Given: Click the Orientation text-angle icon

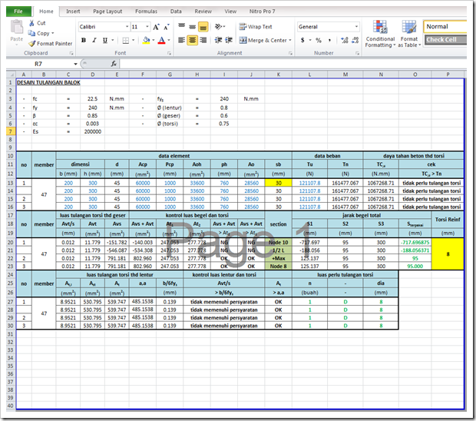Looking at the screenshot, I should pos(219,27).
